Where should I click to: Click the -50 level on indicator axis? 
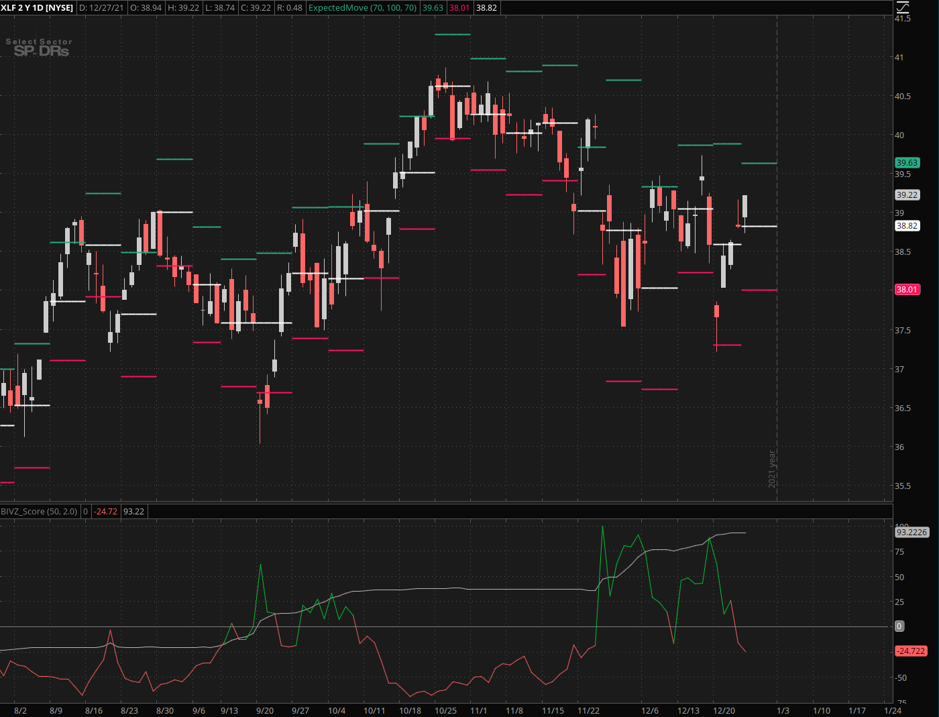901,678
